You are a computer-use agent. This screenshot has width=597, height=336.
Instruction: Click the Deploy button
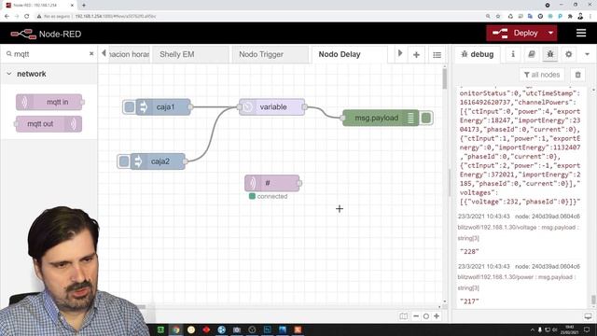516,34
